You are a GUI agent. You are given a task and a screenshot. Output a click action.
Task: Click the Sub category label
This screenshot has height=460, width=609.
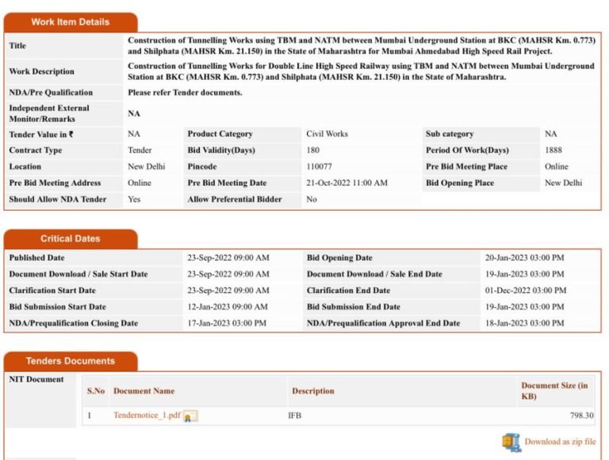pos(450,134)
